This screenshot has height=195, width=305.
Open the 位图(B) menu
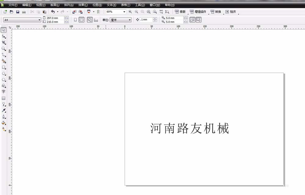(97, 5)
